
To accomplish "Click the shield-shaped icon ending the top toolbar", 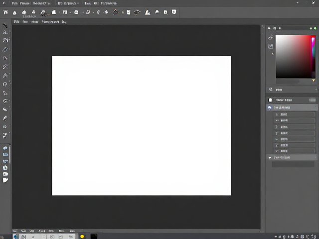I will [x=174, y=12].
